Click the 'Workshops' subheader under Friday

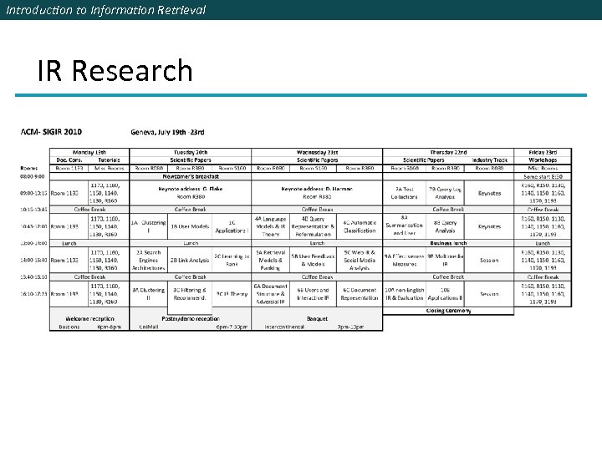543,160
